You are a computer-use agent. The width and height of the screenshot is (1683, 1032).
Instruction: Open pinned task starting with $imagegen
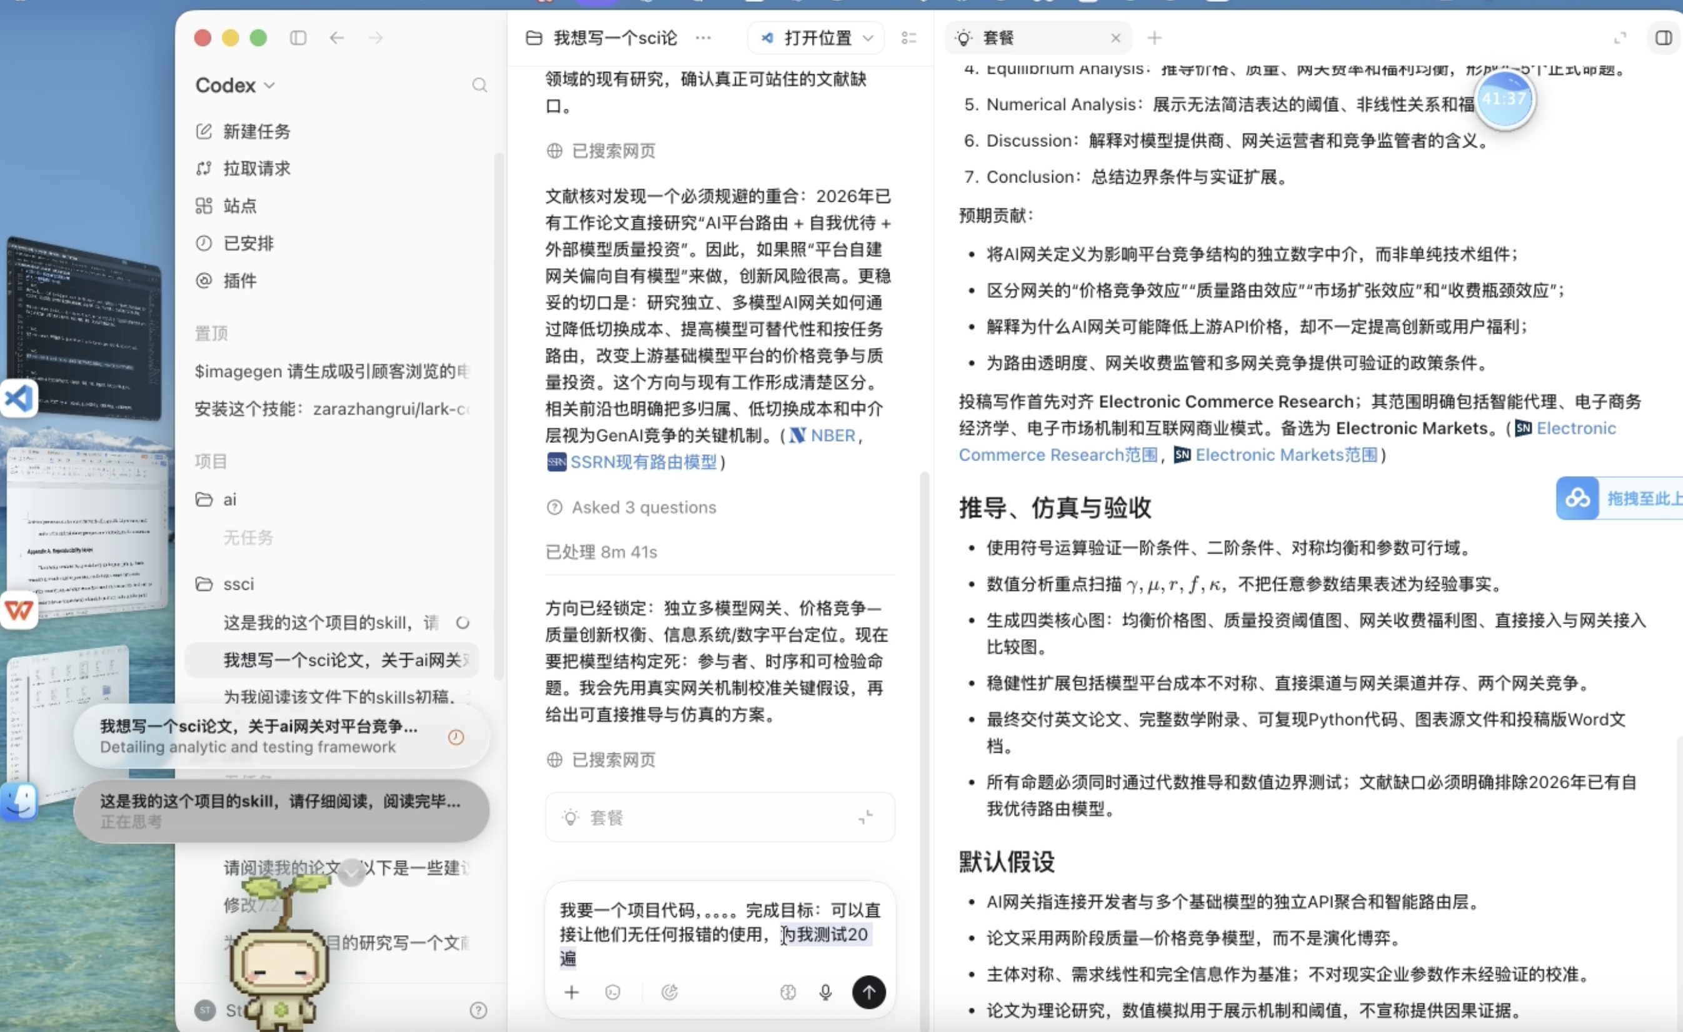[x=333, y=371]
